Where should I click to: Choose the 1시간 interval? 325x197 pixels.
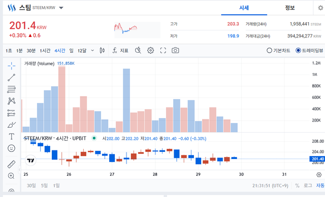45,51
